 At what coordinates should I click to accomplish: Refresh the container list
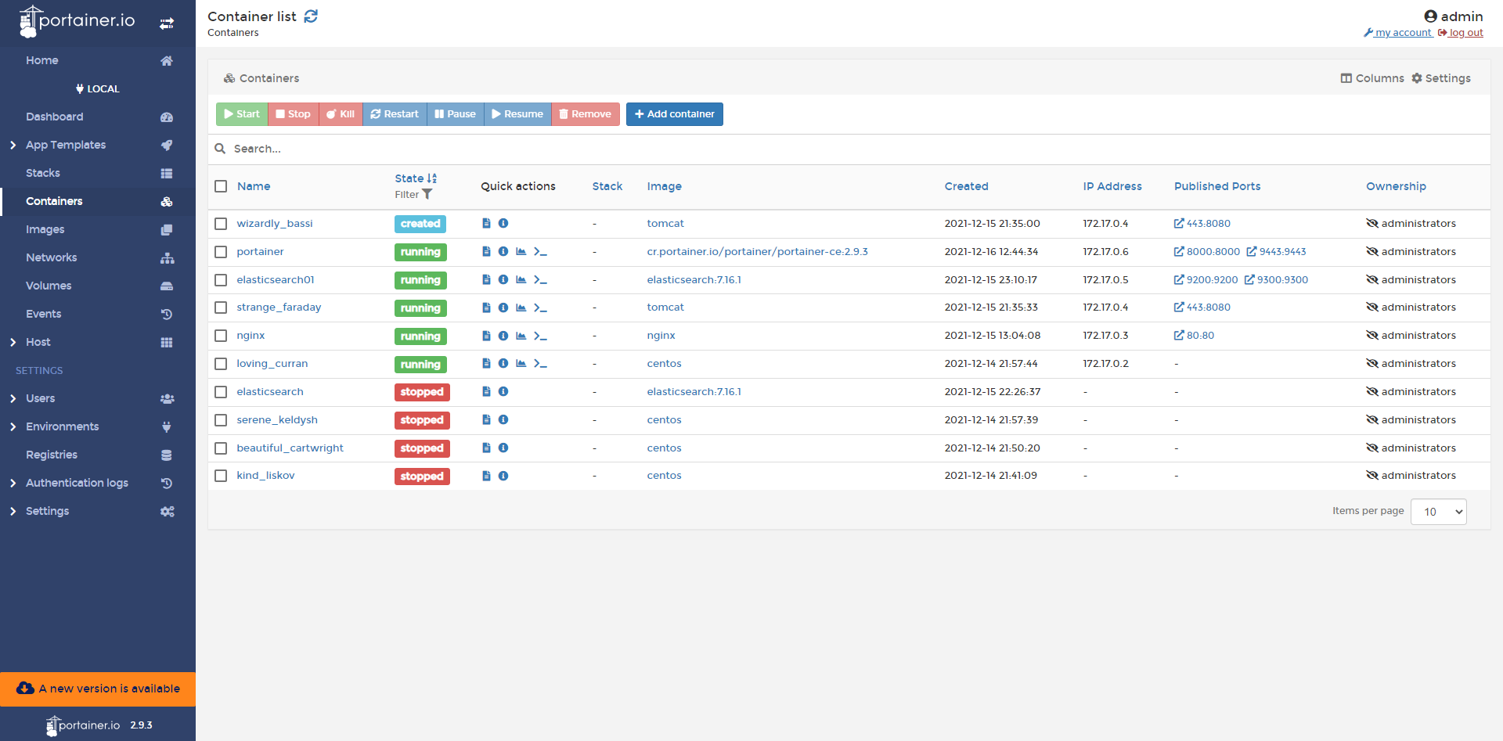(x=311, y=16)
